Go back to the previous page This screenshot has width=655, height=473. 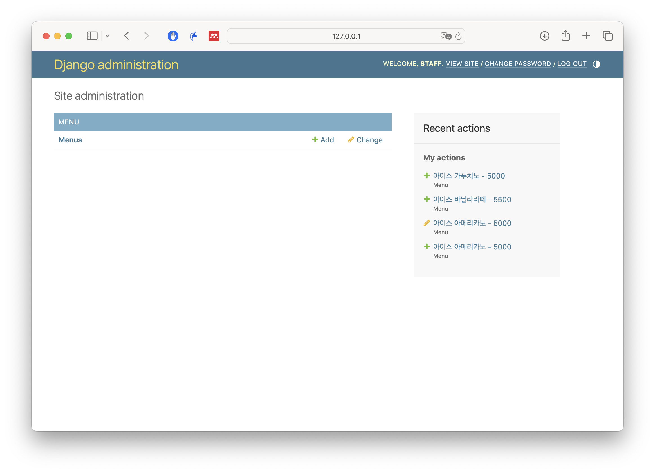[127, 36]
